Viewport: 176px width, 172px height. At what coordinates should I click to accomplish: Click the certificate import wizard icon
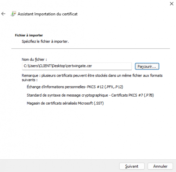13,14
